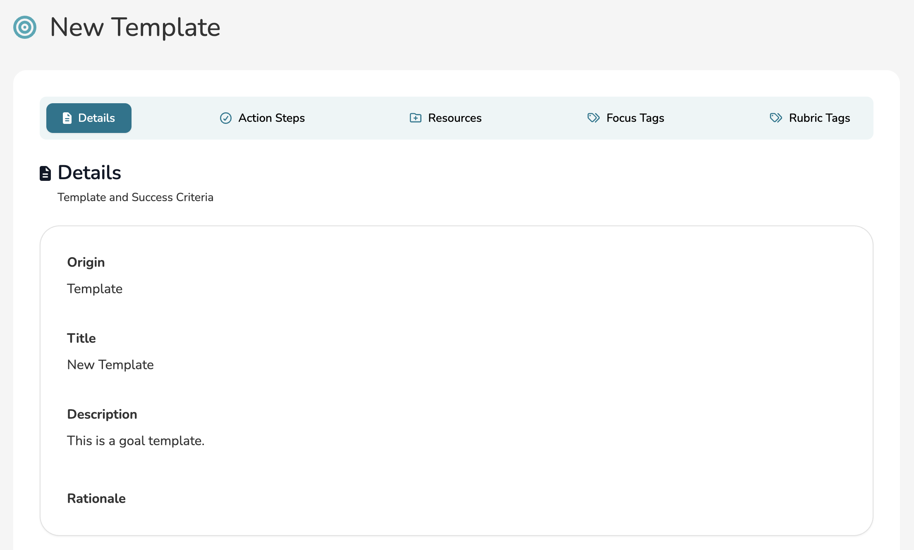Viewport: 914px width, 550px height.
Task: Click the Origin value Template
Action: (x=95, y=289)
